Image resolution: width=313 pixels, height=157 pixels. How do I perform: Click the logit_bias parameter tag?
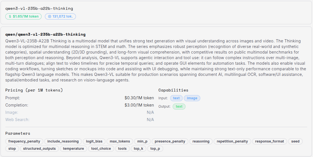[x=94, y=141]
